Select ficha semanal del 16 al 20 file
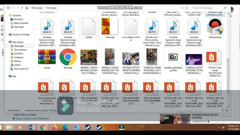 click(46, 87)
